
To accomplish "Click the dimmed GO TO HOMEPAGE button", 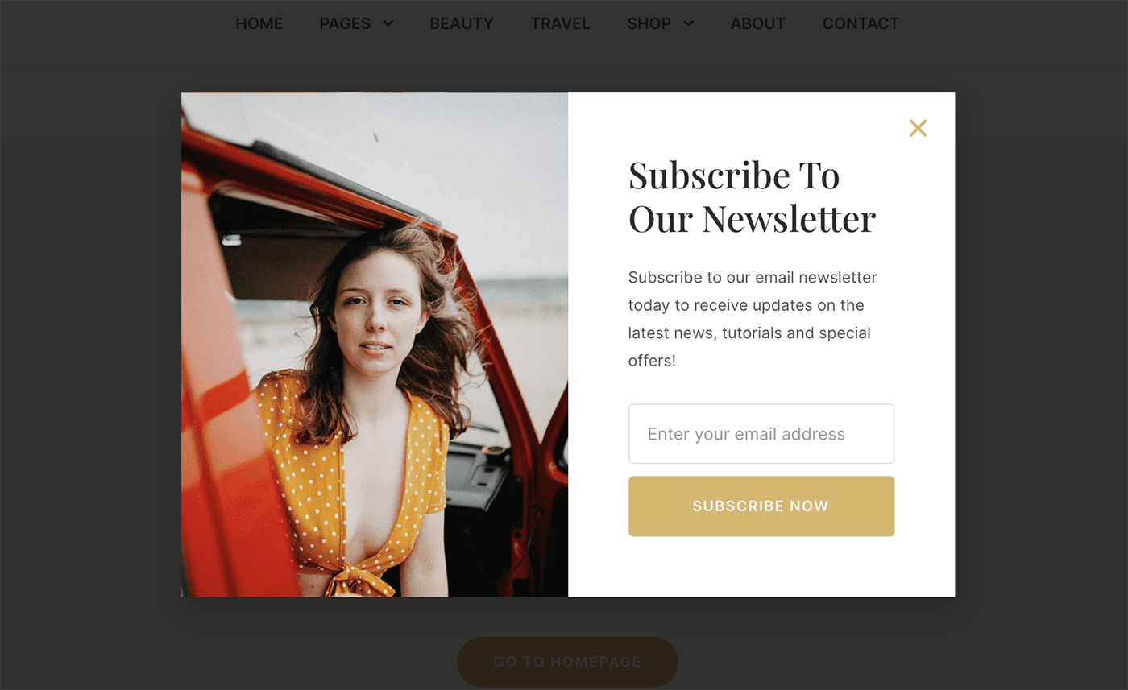I will click(x=567, y=662).
